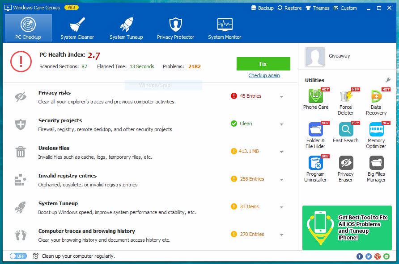Click the footprints browsing history icon

[x=21, y=235]
